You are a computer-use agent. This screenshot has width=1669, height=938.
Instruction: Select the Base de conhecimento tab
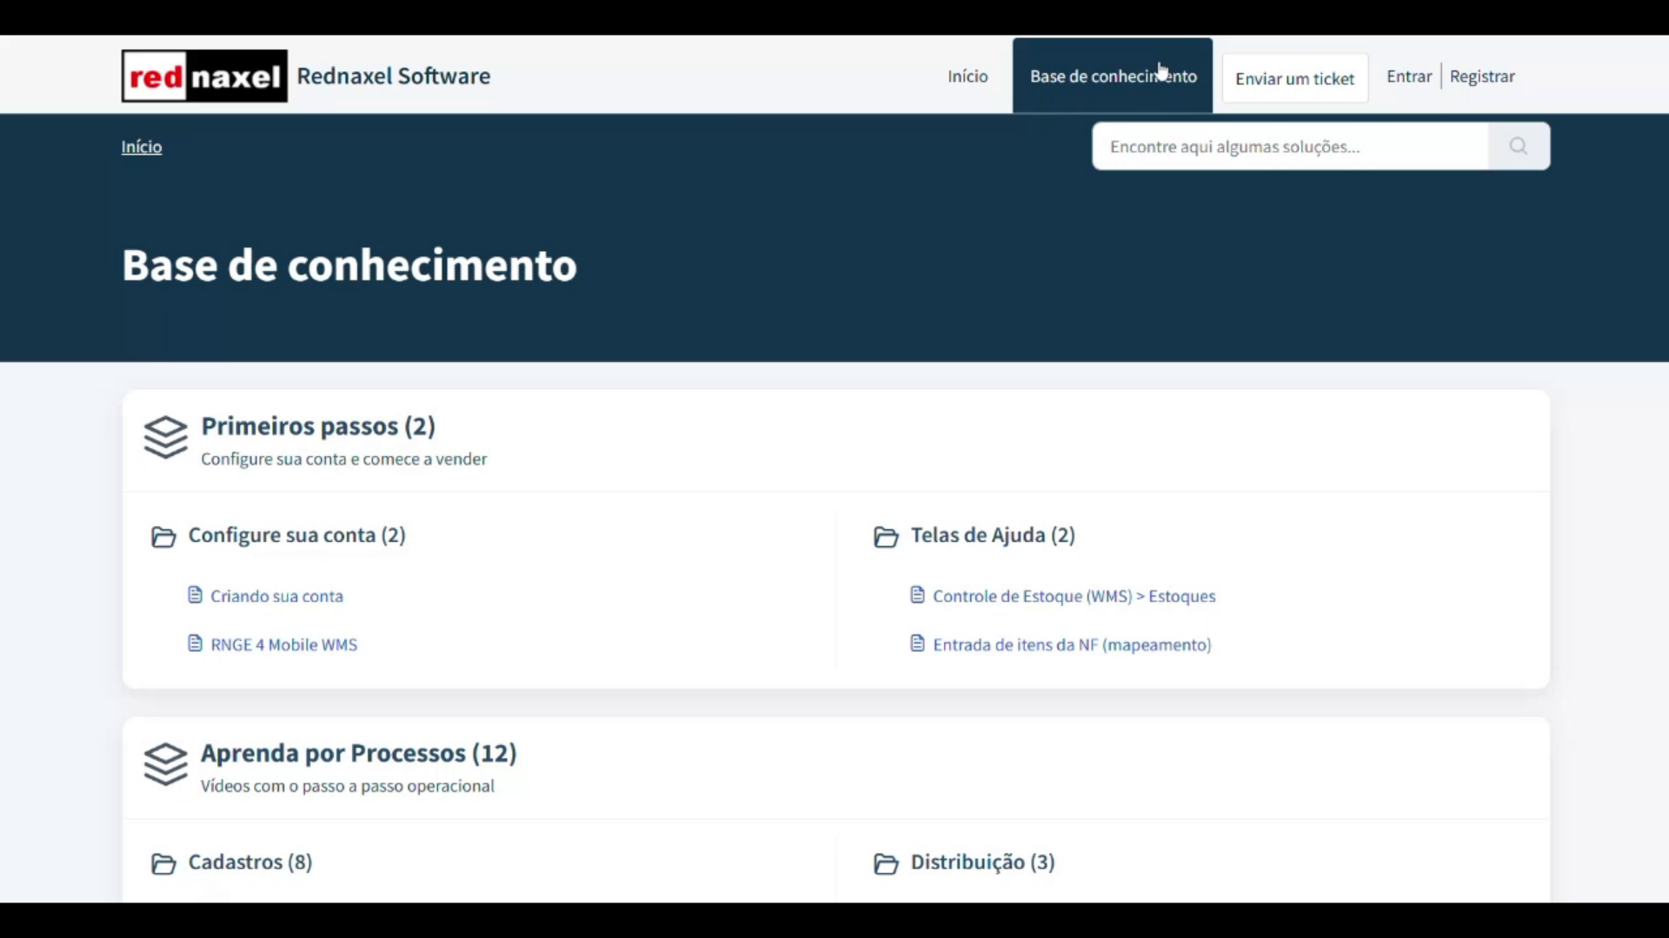coord(1113,76)
